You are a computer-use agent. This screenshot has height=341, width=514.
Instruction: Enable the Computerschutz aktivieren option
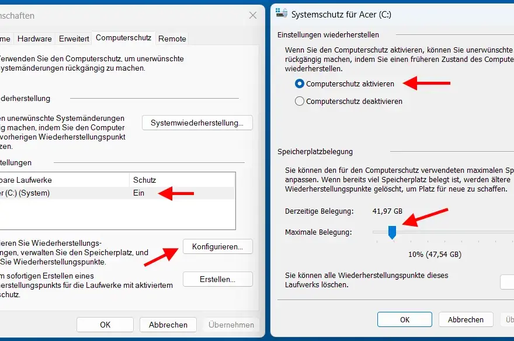point(298,83)
